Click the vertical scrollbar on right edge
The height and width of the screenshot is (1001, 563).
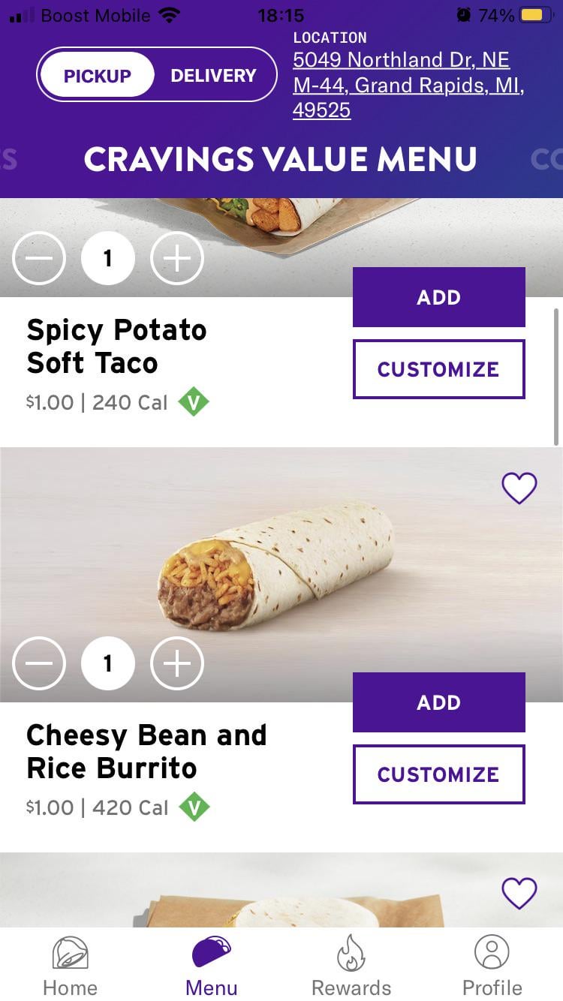pyautogui.click(x=556, y=375)
